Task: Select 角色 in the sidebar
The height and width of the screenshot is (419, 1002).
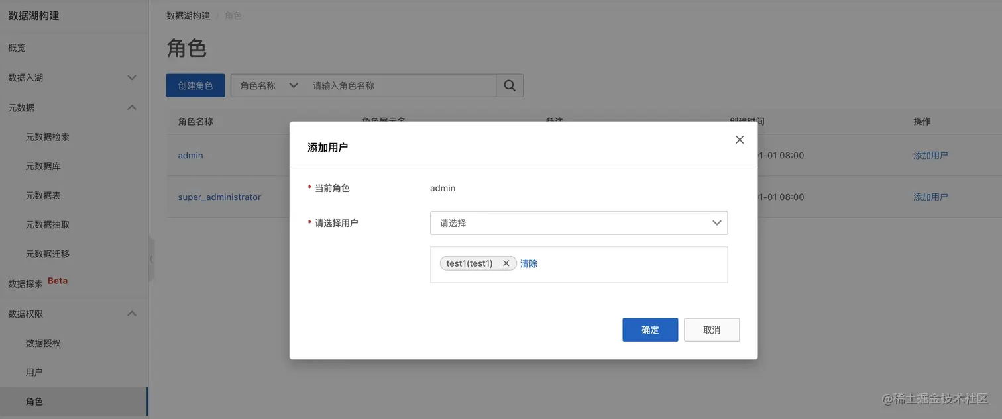Action: pos(74,401)
